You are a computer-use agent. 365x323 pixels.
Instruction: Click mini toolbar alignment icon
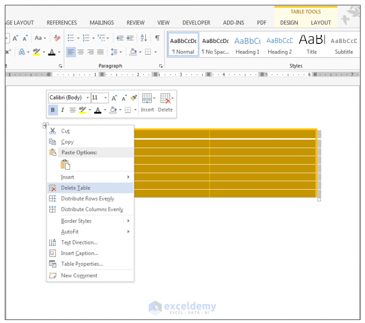coord(72,110)
